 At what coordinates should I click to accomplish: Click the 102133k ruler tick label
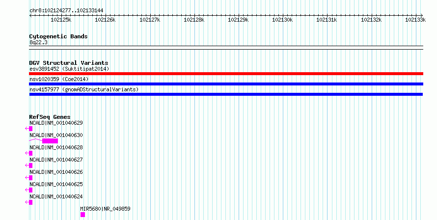415,20
